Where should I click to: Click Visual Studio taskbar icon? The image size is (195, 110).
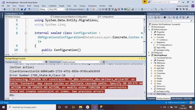pos(95,107)
